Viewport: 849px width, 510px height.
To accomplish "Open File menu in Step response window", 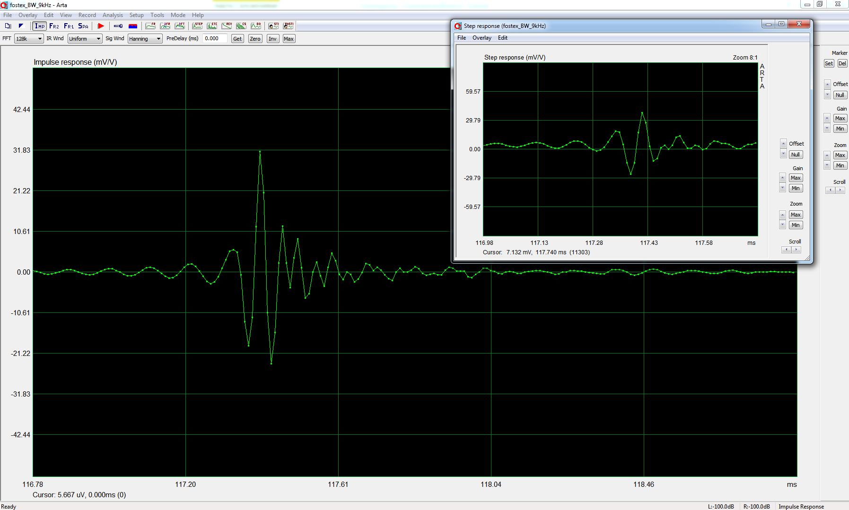I will point(462,38).
